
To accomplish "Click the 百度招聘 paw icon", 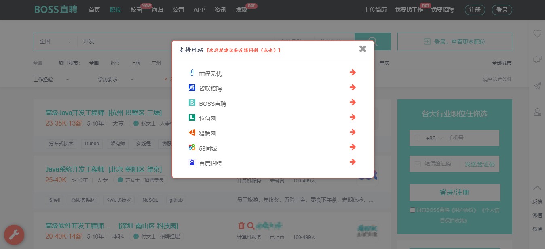I will (192, 163).
